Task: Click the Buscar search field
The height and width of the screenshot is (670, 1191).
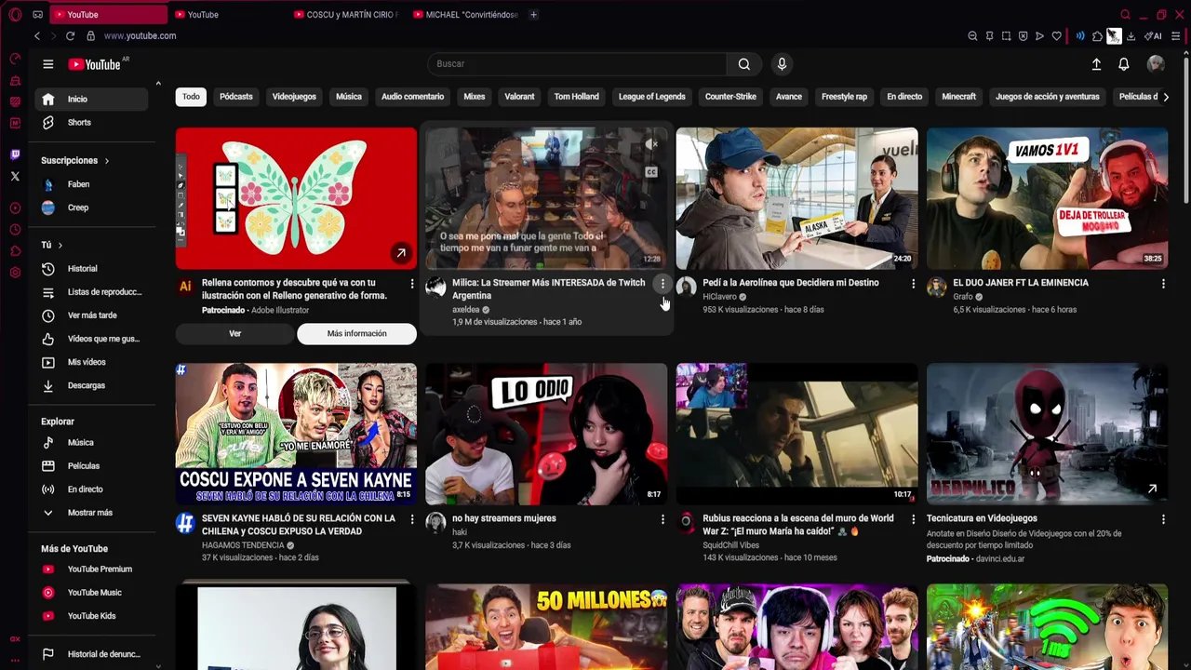Action: tap(577, 64)
